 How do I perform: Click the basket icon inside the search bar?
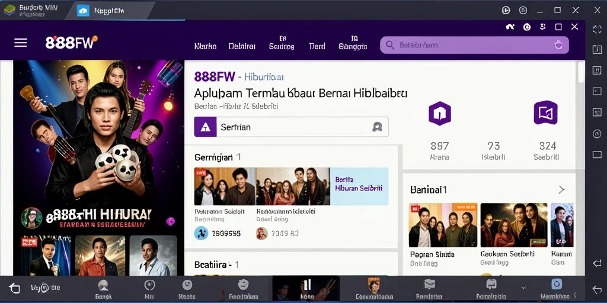(558, 45)
